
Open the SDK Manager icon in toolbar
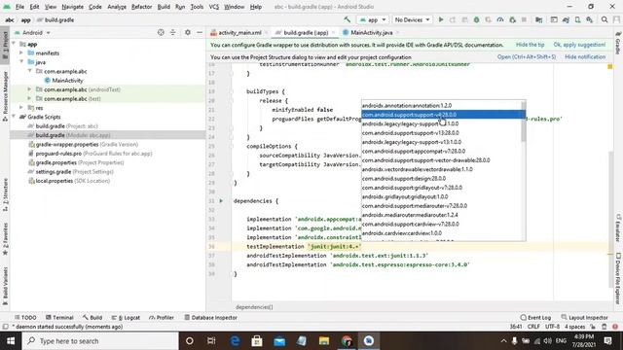point(590,19)
